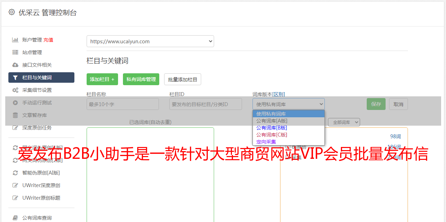Select the highlighted 使用私有词库 option in the list
Image resolution: width=446 pixels, height=222 pixels.
288,114
